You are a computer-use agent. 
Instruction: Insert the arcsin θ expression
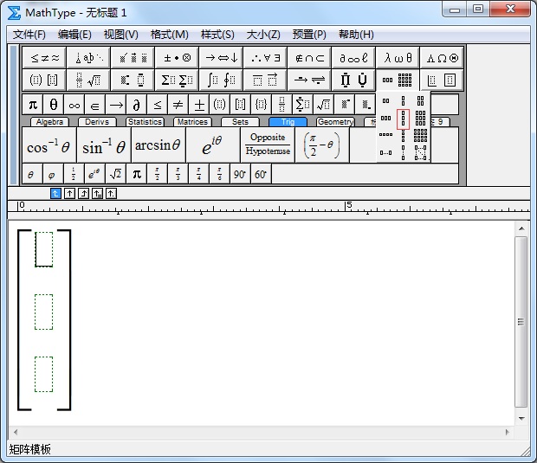pos(158,145)
